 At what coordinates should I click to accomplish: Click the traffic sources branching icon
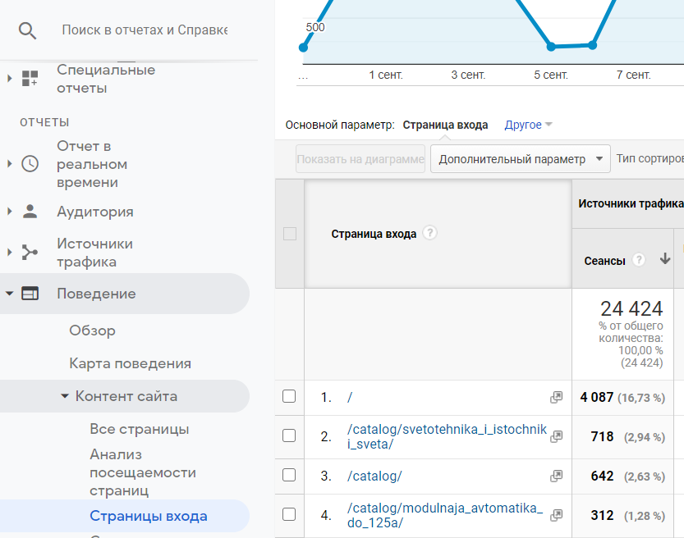tap(30, 253)
